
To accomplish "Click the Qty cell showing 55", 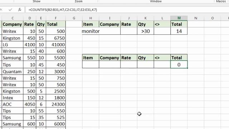I will 41,111.
